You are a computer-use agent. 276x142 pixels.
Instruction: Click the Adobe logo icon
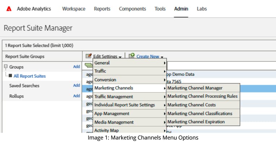(9, 9)
